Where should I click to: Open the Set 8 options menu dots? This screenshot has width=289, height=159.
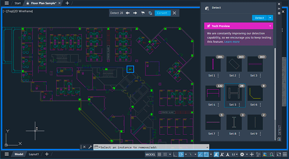pos(239,134)
